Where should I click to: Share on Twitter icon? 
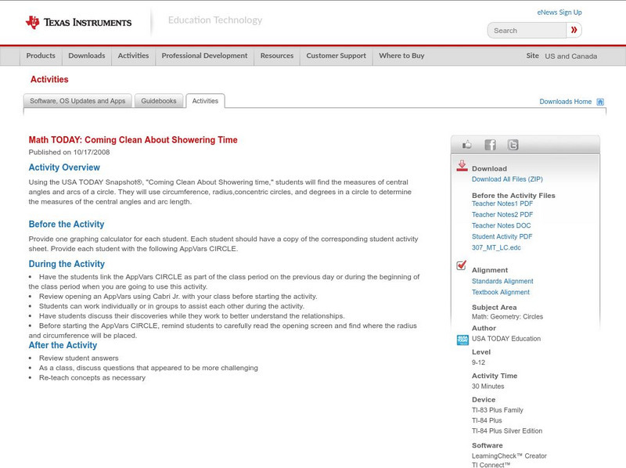513,145
